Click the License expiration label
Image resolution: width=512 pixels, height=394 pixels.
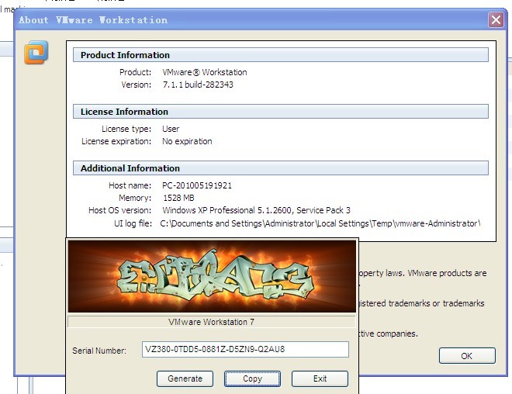pyautogui.click(x=116, y=141)
